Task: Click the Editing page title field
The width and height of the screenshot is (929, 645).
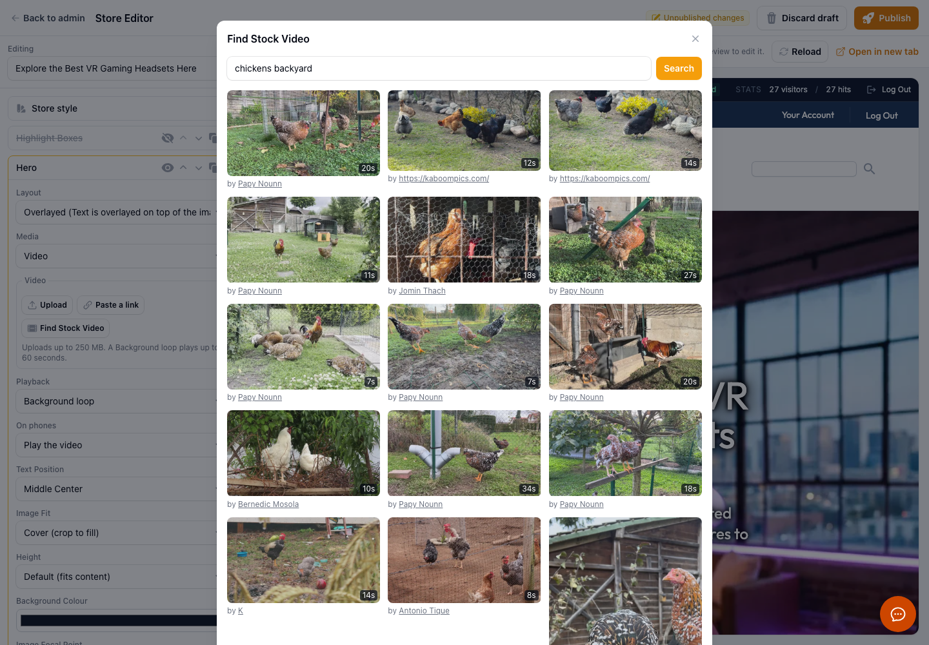Action: (x=113, y=68)
